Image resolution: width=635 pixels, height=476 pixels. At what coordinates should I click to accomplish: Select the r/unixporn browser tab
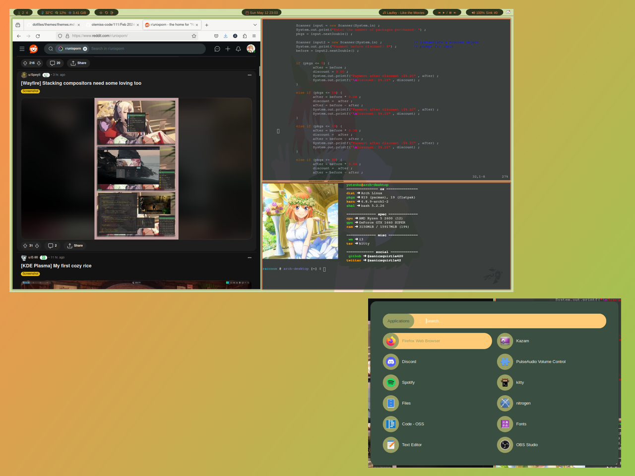(x=172, y=24)
